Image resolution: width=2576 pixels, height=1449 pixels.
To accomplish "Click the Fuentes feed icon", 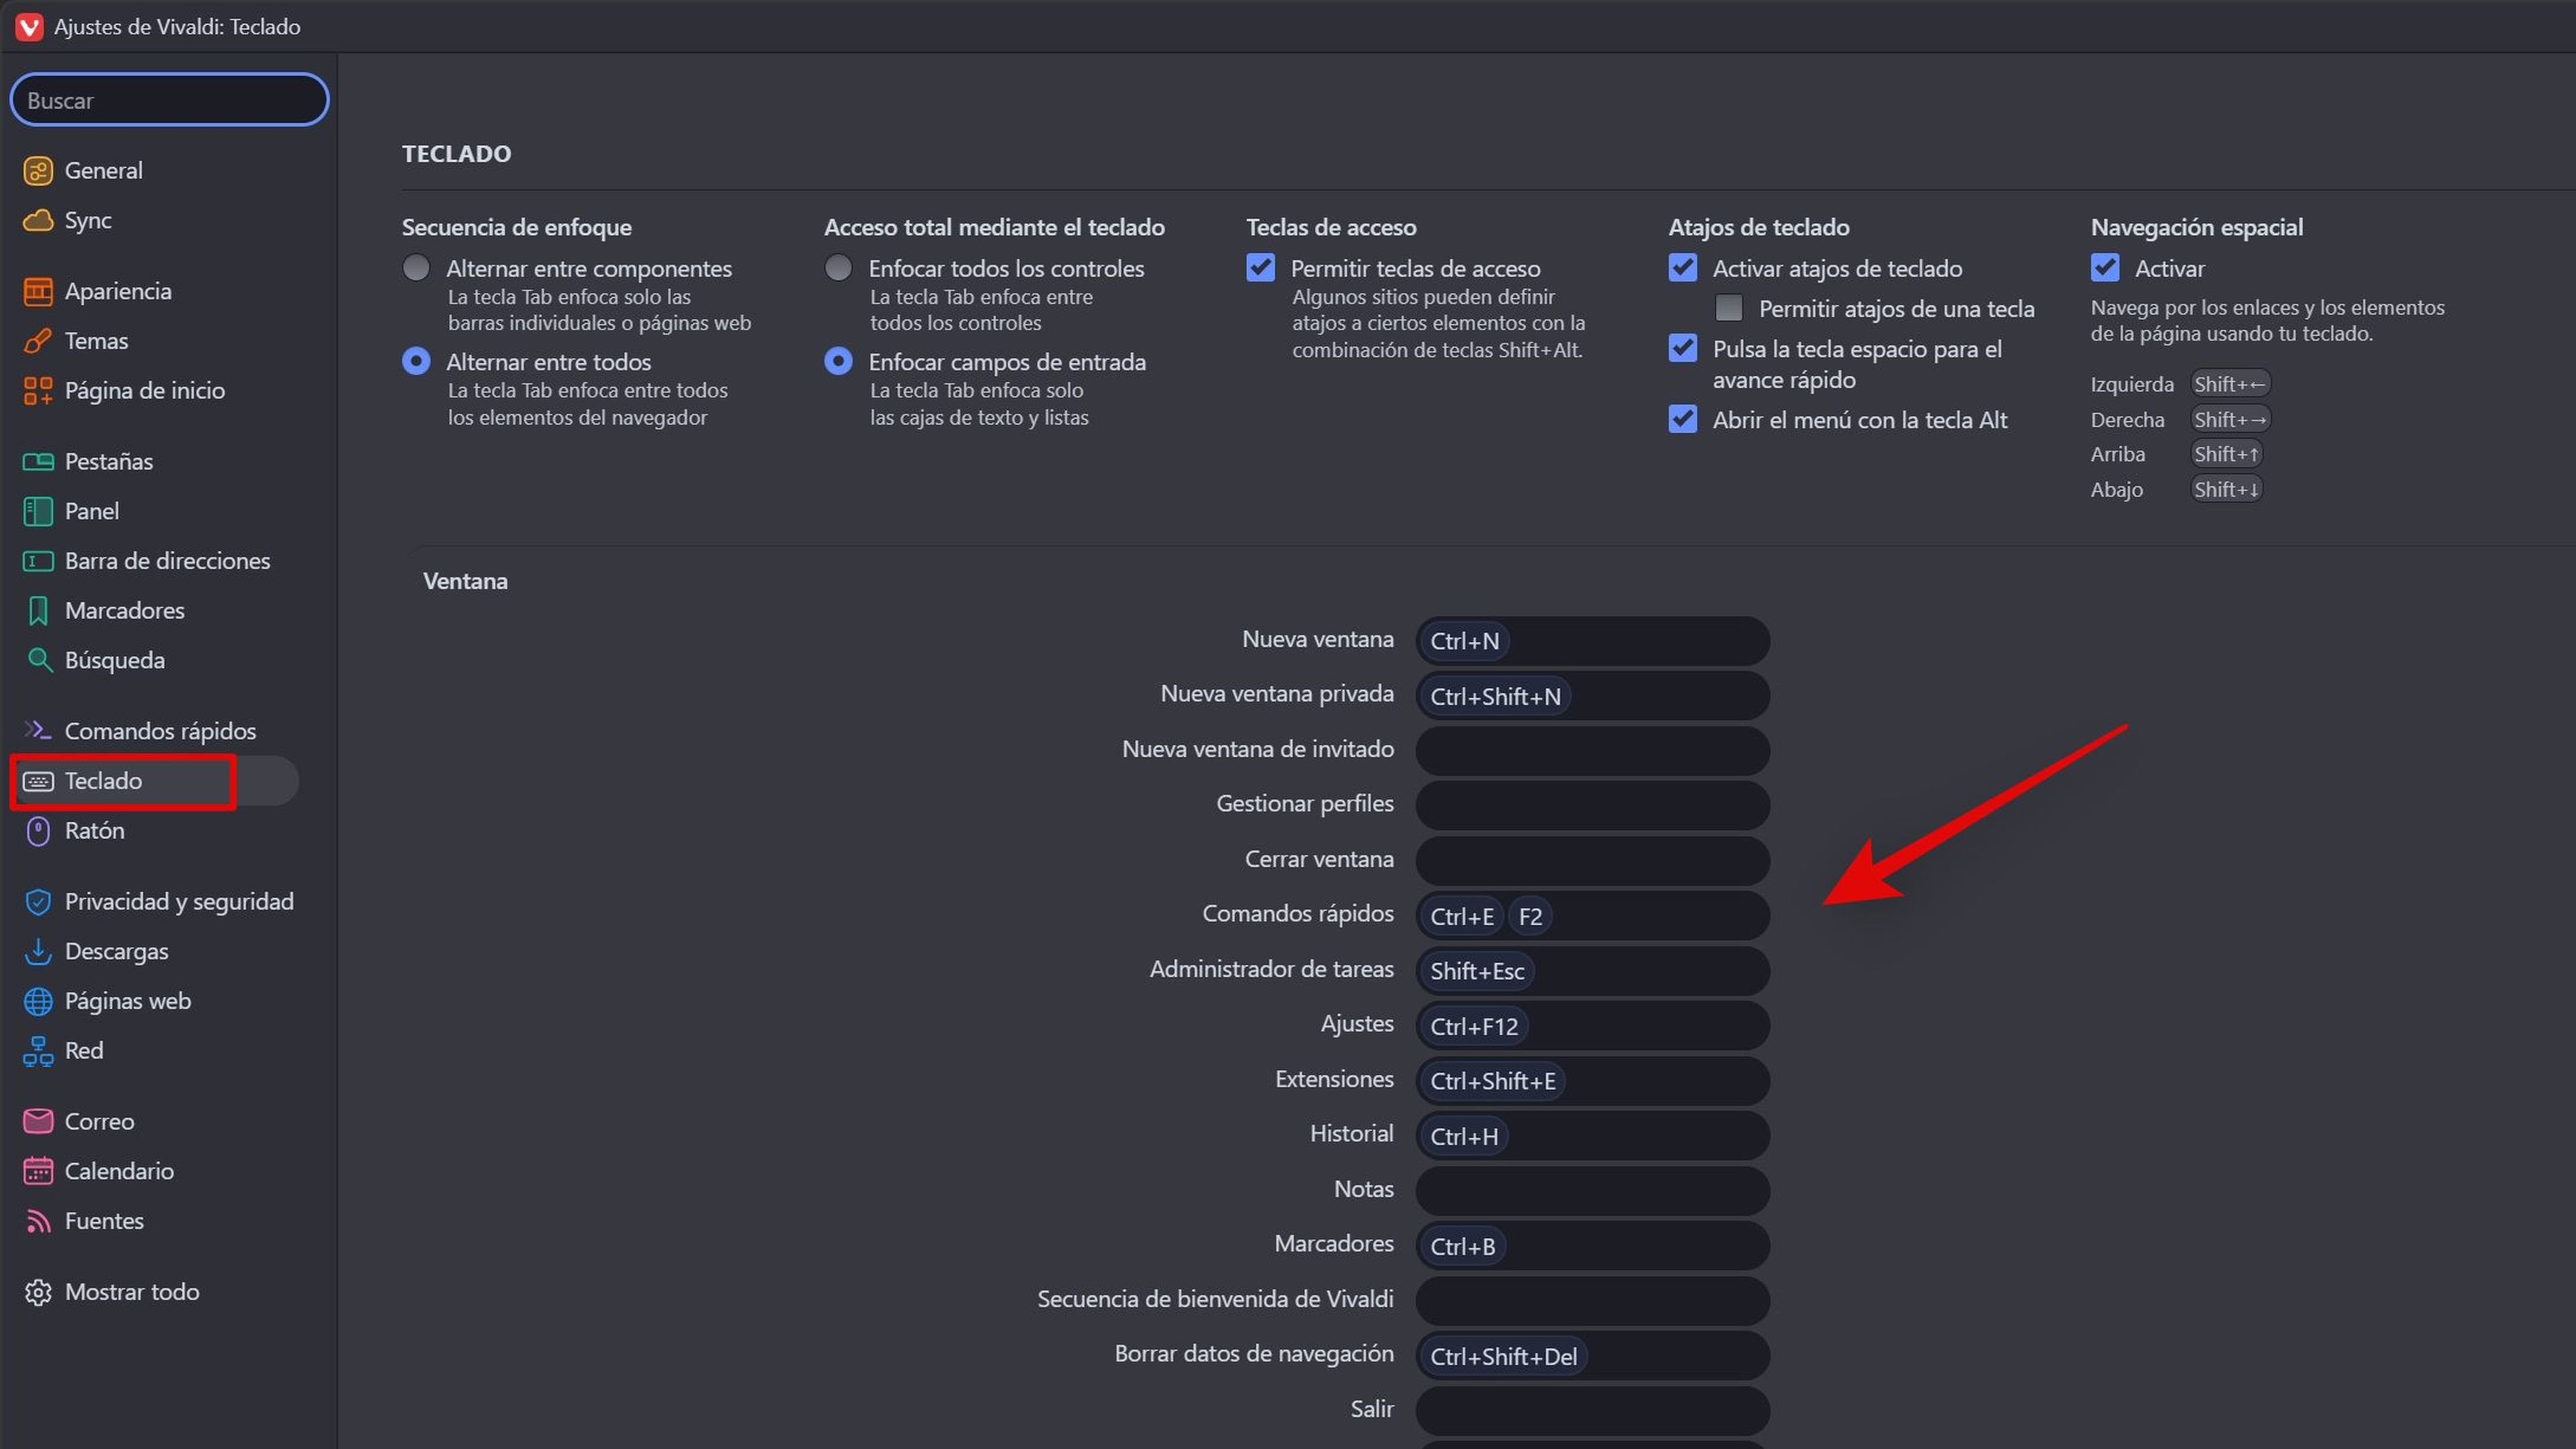I will 38,1222.
